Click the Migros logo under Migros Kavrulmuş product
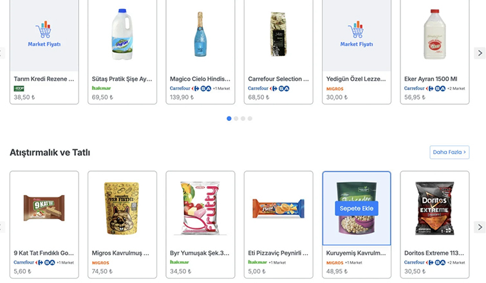The height and width of the screenshot is (283, 486). click(x=100, y=263)
